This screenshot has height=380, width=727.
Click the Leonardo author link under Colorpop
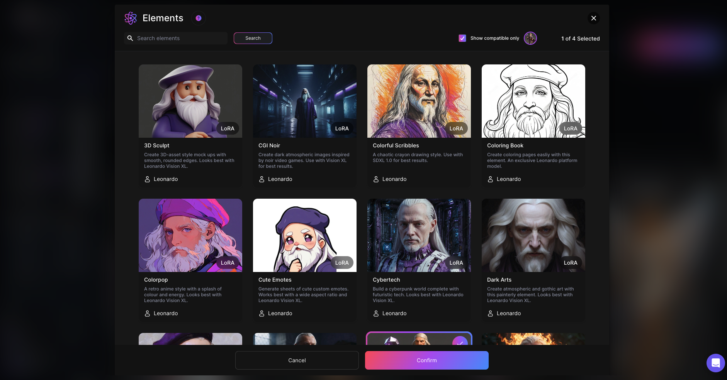165,313
